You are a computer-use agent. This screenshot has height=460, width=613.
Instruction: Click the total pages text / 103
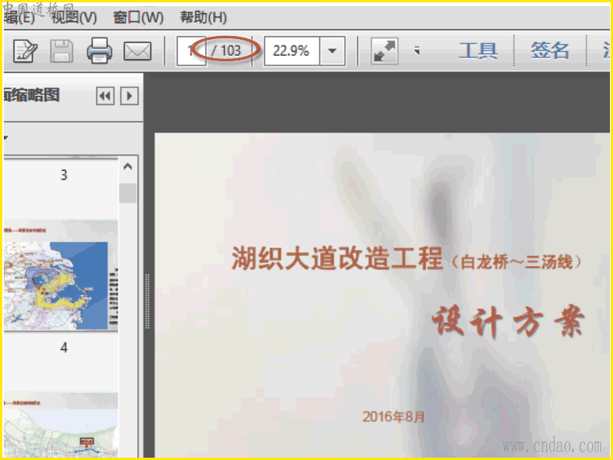tap(226, 51)
